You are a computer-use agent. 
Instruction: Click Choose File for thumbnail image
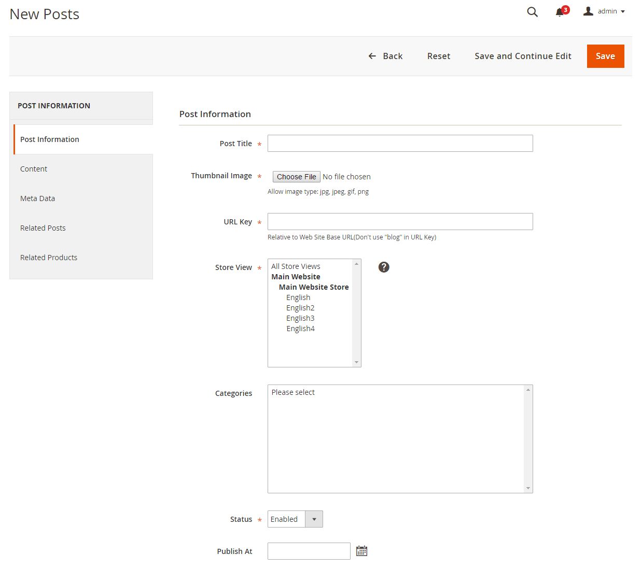(x=296, y=177)
